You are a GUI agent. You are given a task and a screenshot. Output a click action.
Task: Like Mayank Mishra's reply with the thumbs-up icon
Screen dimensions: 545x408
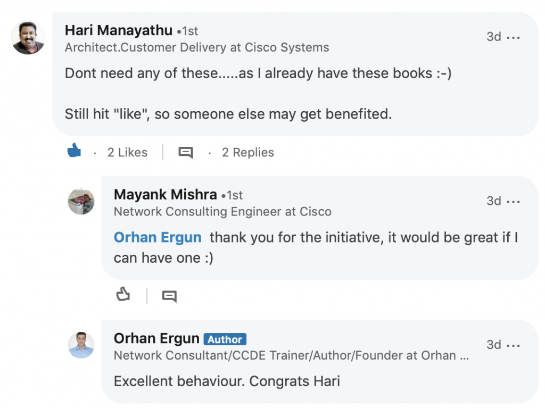(123, 294)
